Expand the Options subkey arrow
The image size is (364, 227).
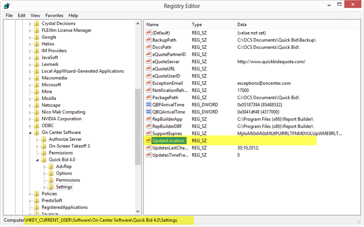tap(44, 173)
